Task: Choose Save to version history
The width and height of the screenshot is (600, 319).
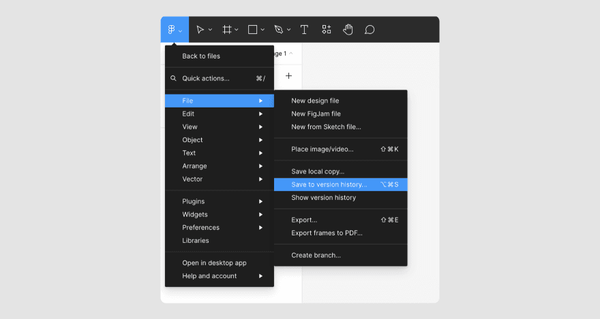Action: coord(340,184)
